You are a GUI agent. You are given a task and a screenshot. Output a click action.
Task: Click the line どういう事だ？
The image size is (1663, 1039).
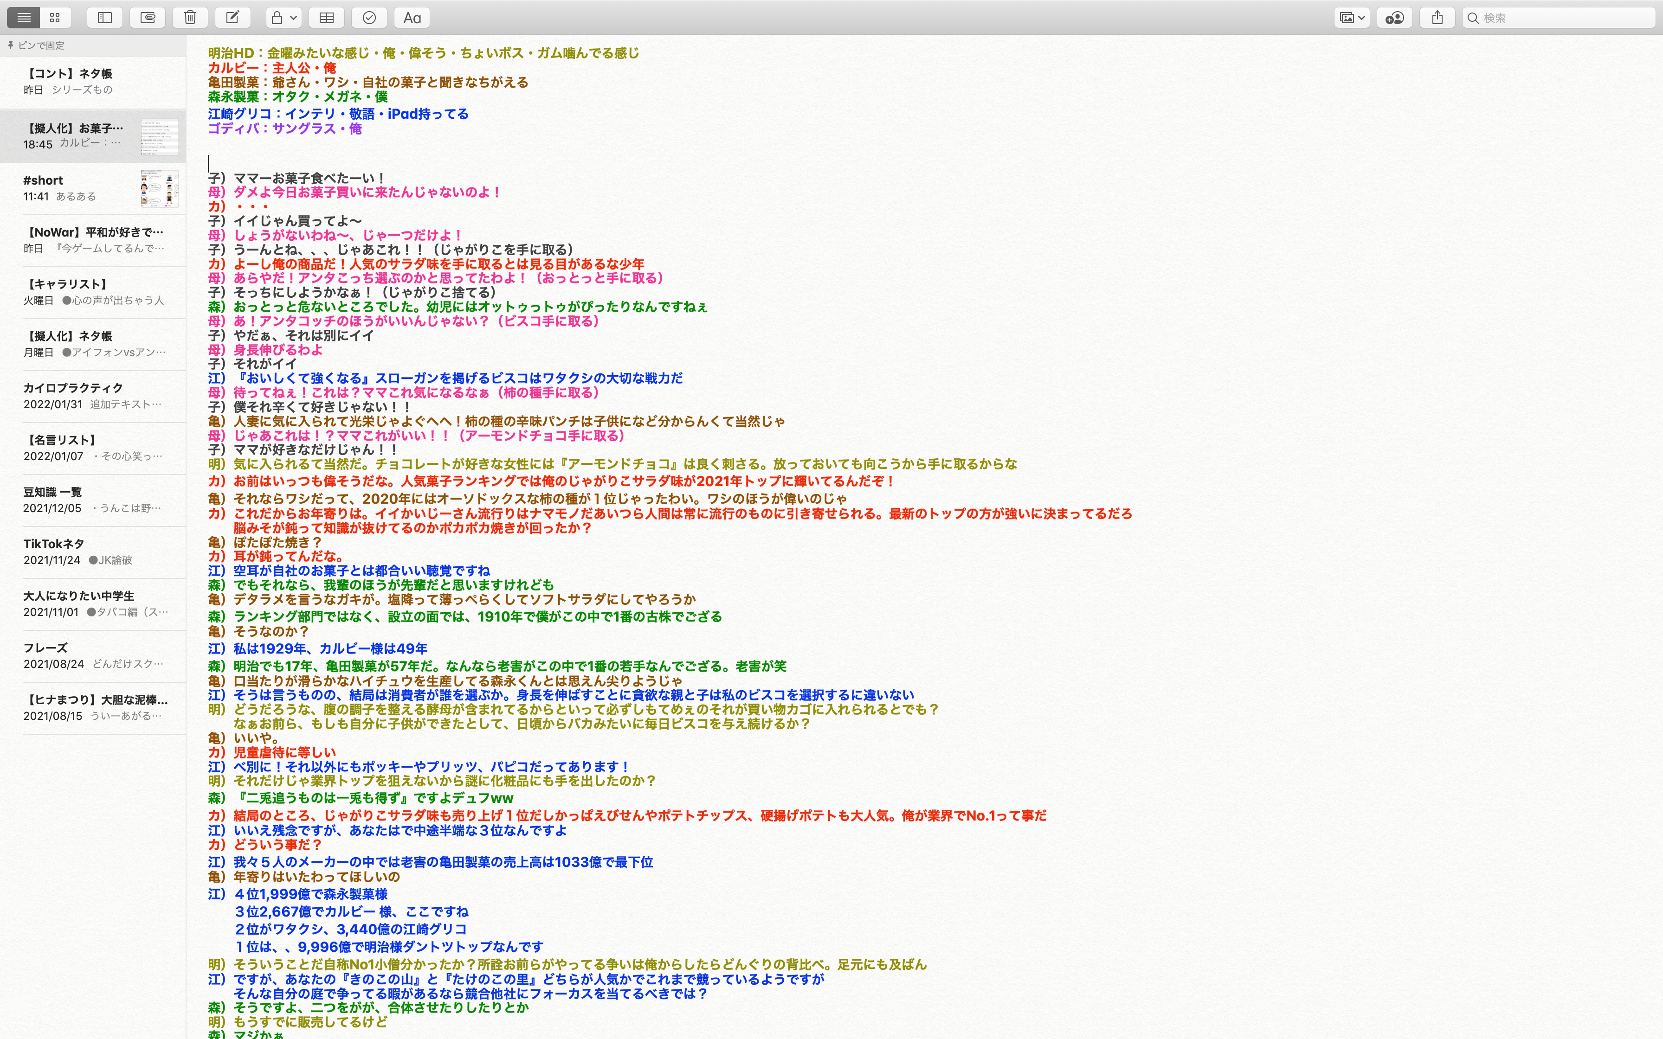click(265, 845)
